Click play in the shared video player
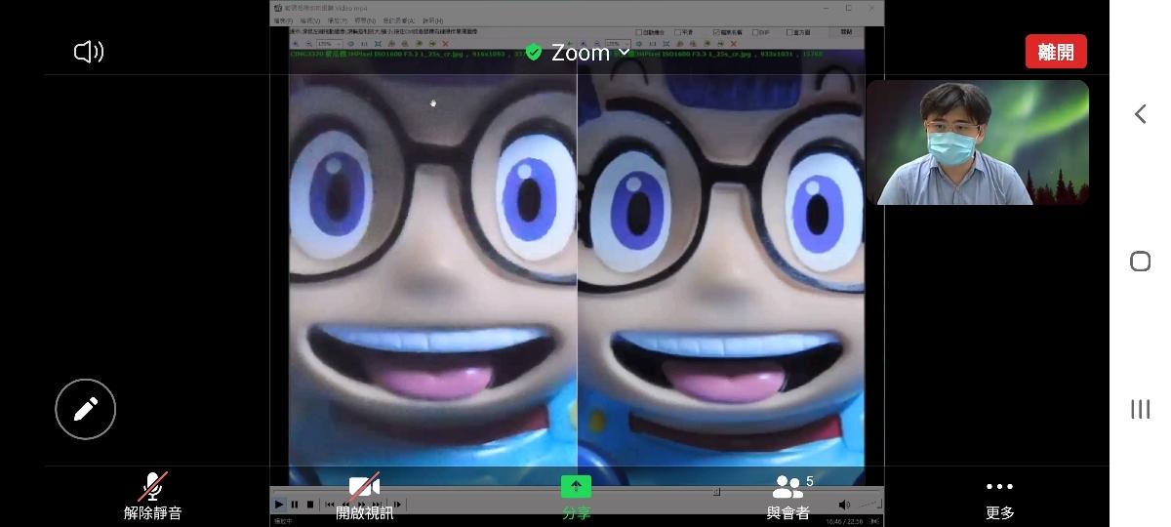1171x527 pixels. (x=279, y=505)
